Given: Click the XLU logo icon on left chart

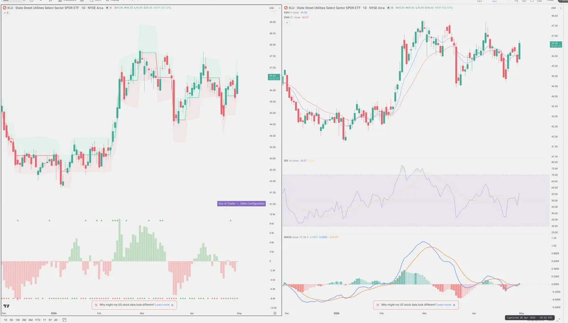Looking at the screenshot, I should coord(5,8).
